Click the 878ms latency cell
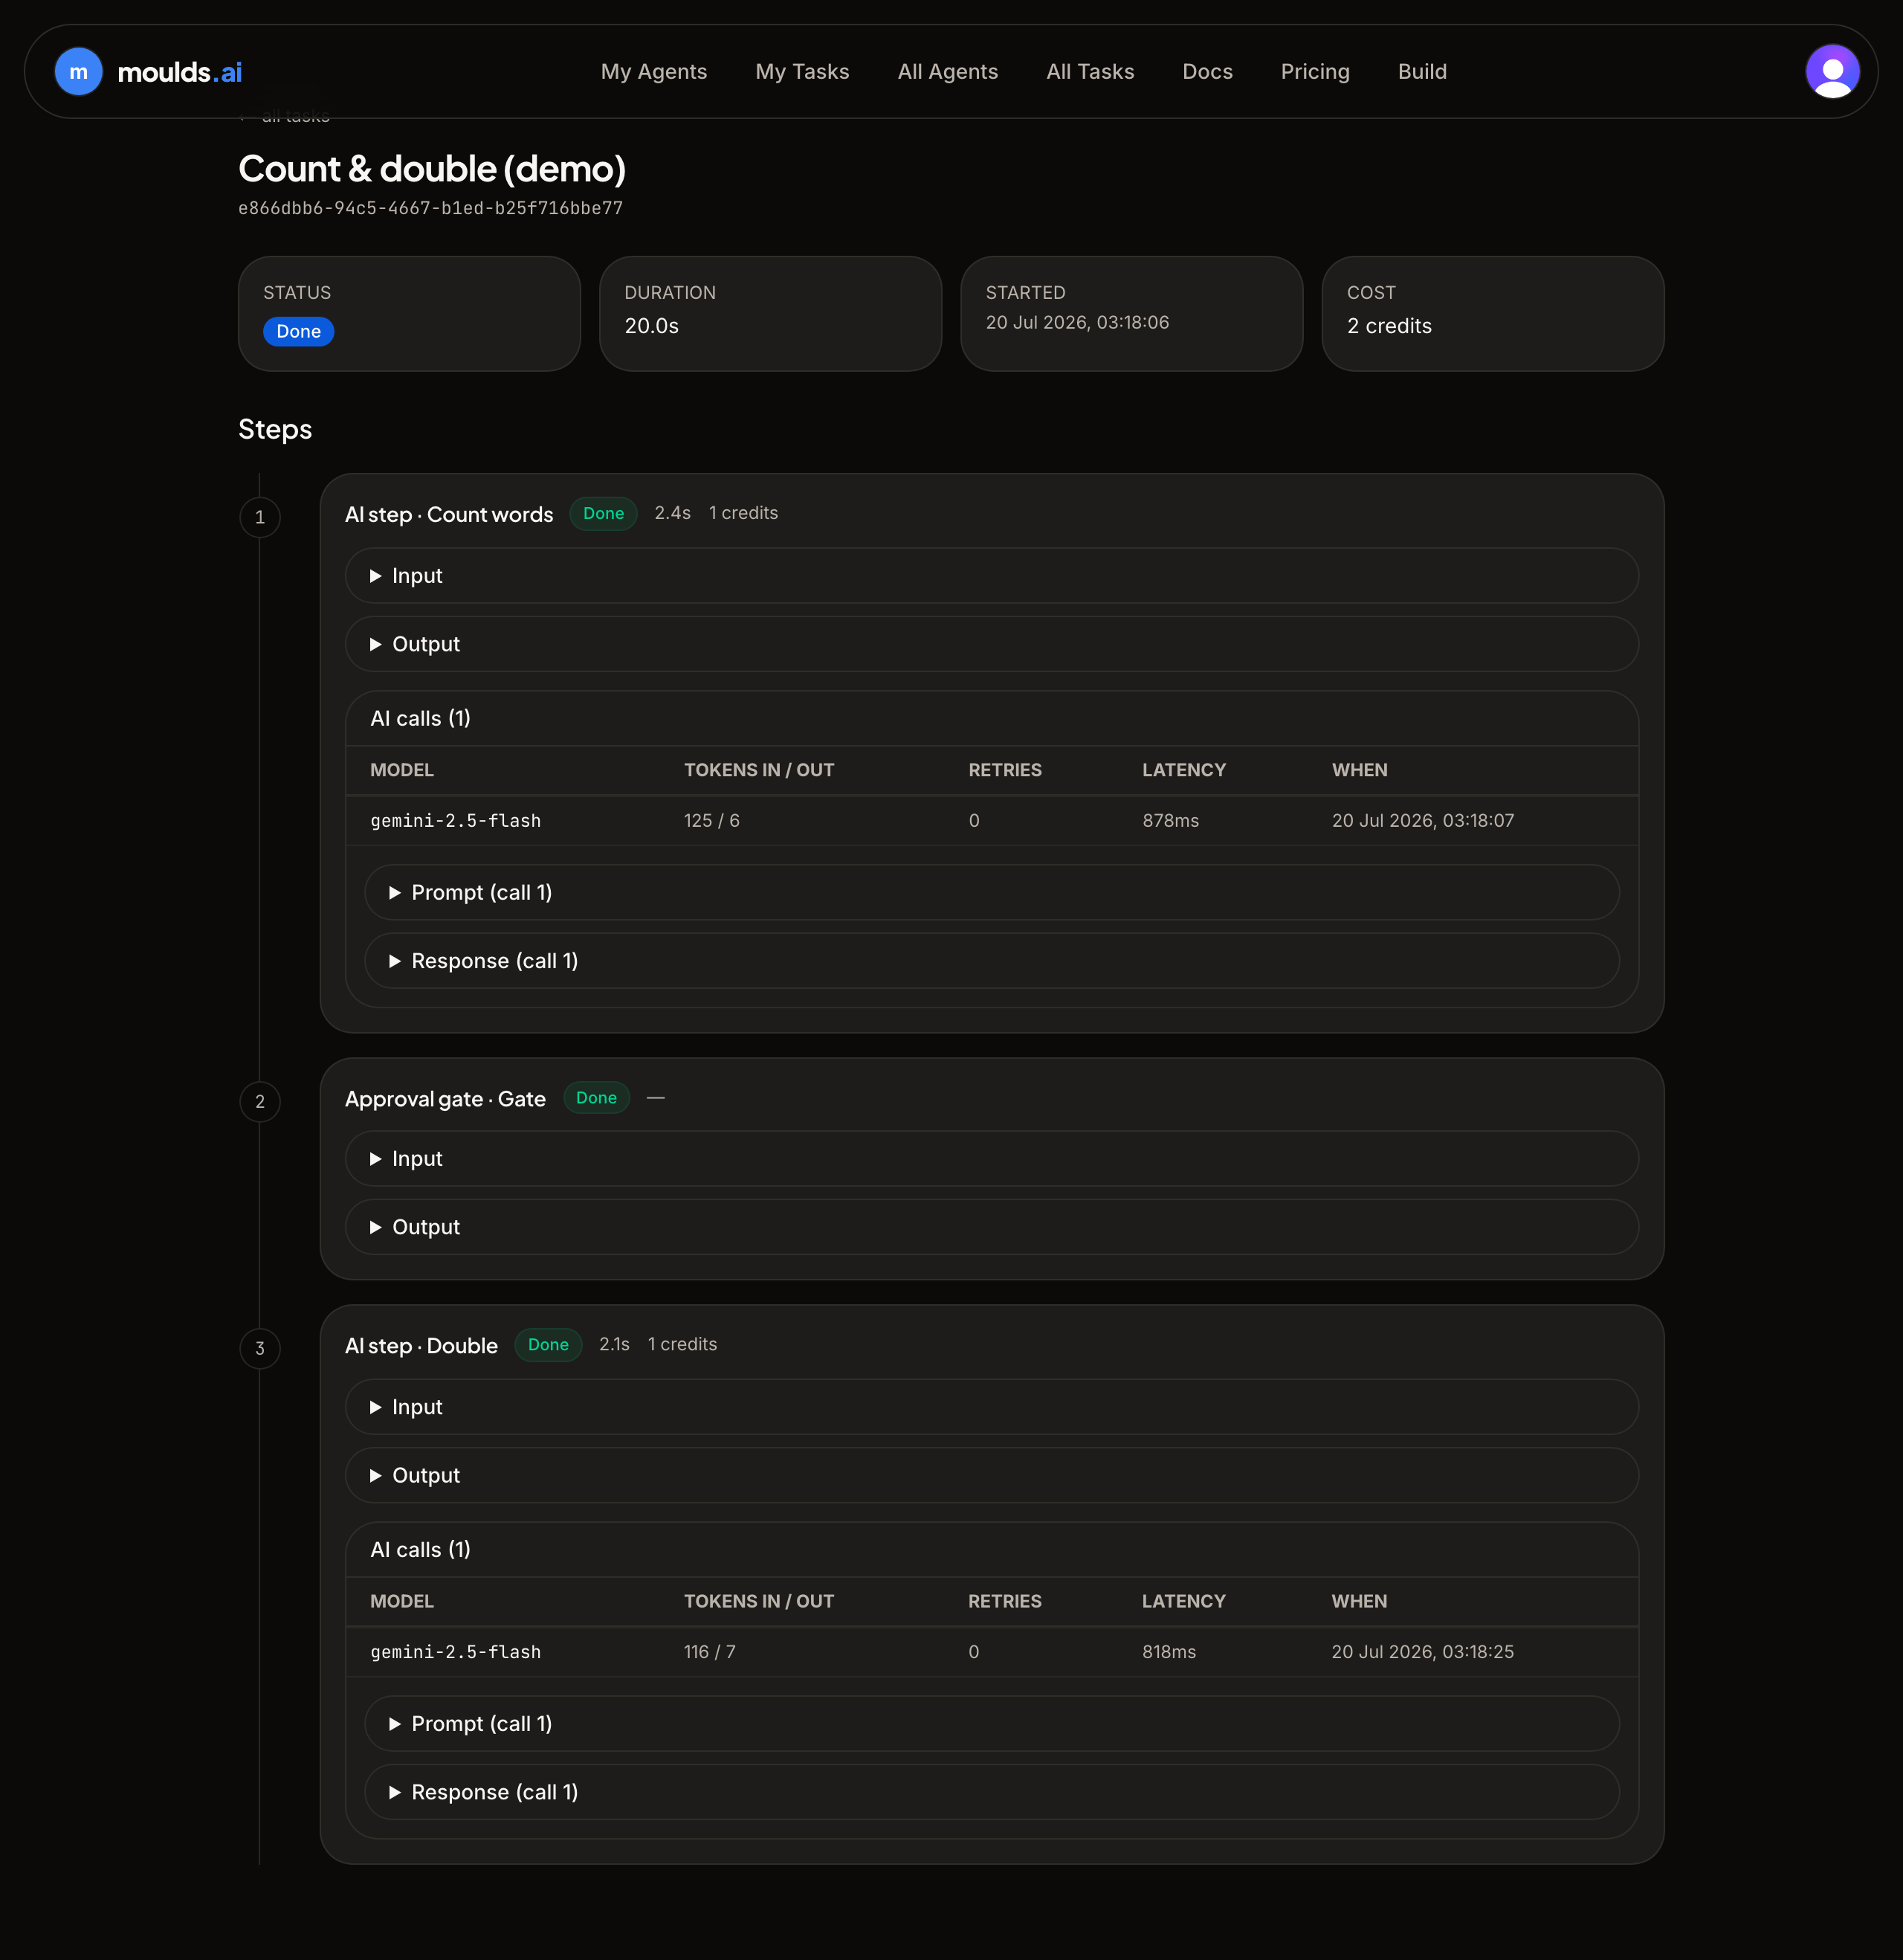 click(x=1170, y=821)
